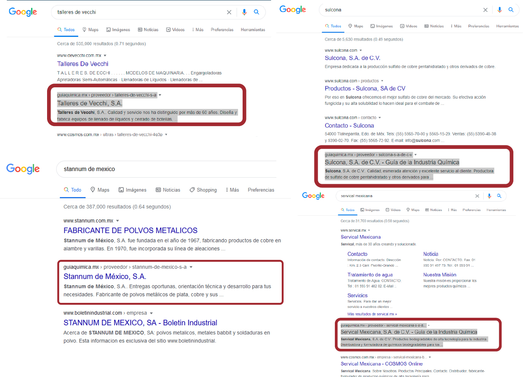
Task: Open Noticias tab in "stannum de mexico" results
Action: [168, 190]
